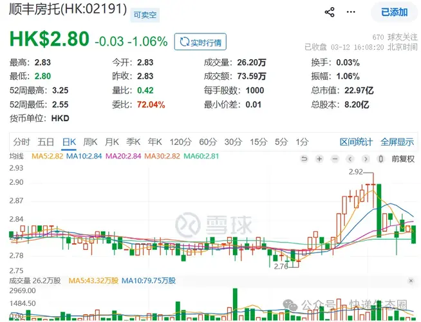Click the share icon at top
421x322 pixels.
tap(330, 12)
